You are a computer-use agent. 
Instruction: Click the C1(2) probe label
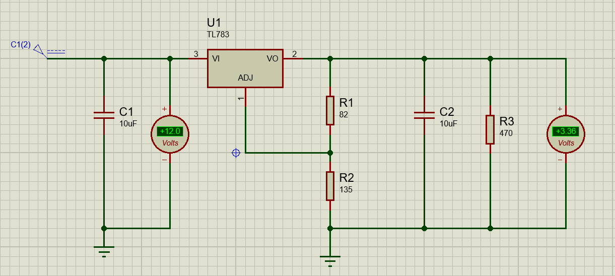pos(21,45)
